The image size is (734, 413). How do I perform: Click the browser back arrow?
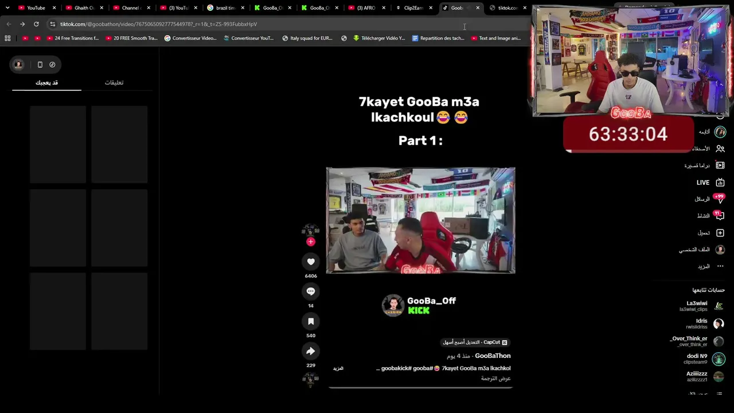point(9,24)
